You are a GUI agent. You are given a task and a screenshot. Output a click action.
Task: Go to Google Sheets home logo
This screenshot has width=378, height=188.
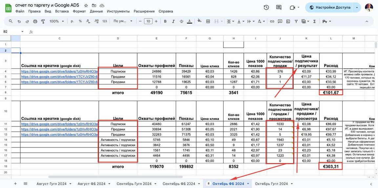tap(9, 8)
